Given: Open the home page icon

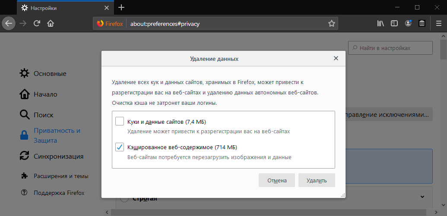Looking at the screenshot, I should pyautogui.click(x=51, y=24).
